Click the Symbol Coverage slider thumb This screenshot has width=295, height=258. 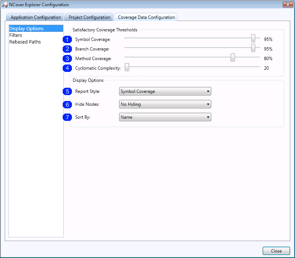pyautogui.click(x=253, y=38)
